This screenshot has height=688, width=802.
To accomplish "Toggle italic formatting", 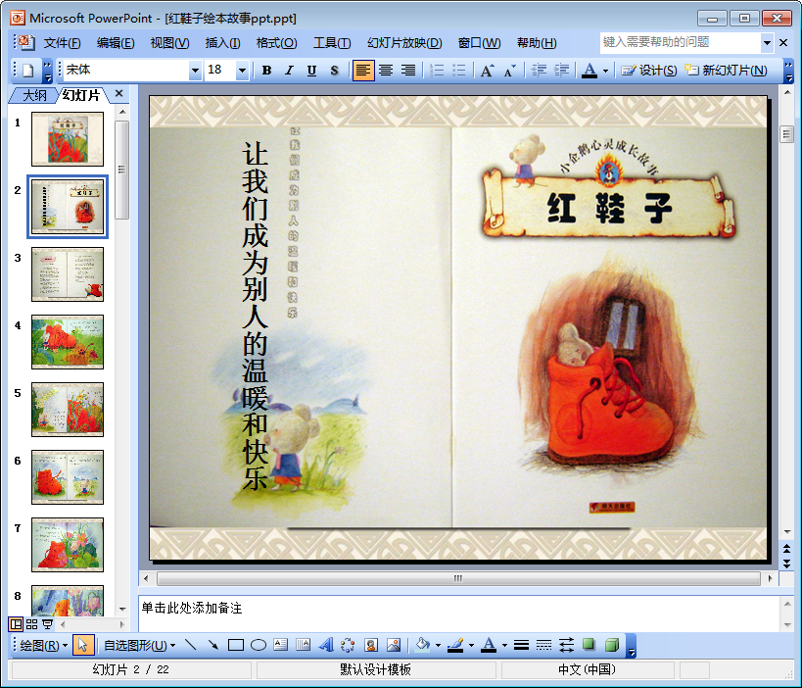I will click(x=289, y=71).
